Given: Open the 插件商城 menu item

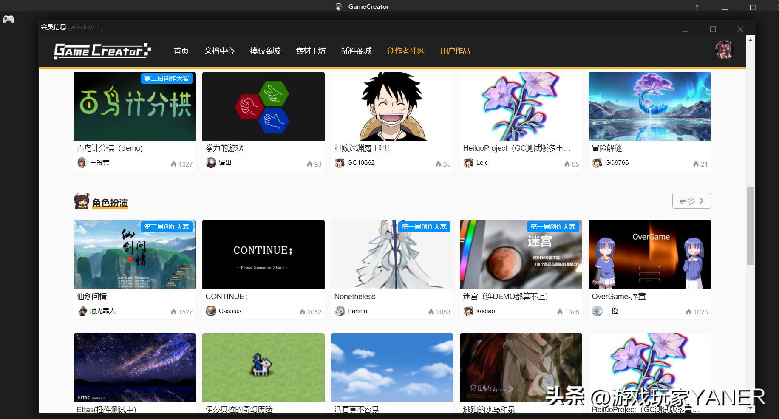Looking at the screenshot, I should pyautogui.click(x=357, y=51).
